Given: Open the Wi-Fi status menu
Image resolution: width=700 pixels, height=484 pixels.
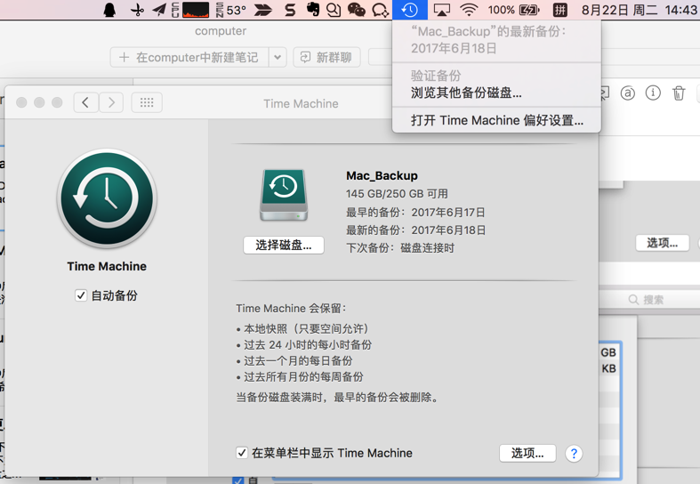Looking at the screenshot, I should click(x=469, y=10).
